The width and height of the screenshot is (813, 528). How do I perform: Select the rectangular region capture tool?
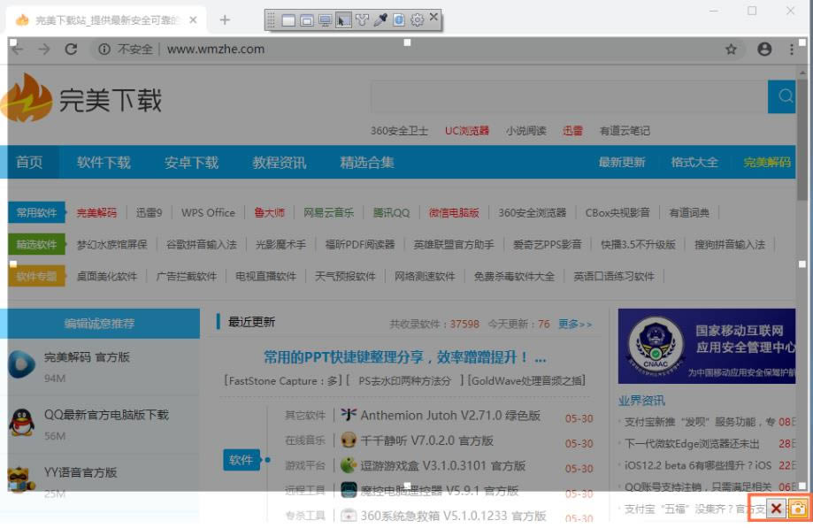[343, 20]
